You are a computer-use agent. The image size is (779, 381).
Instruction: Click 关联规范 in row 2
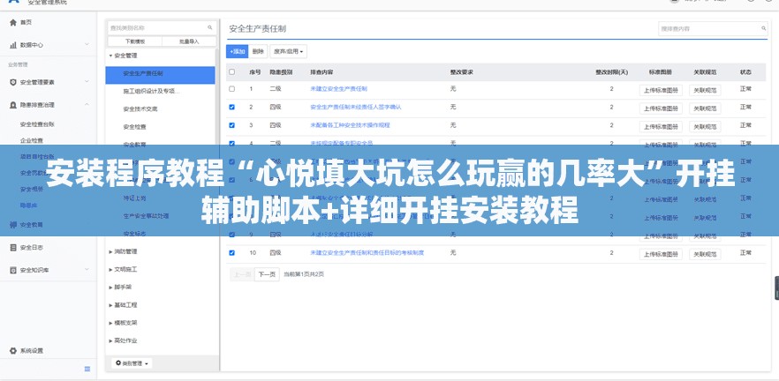[x=705, y=108]
